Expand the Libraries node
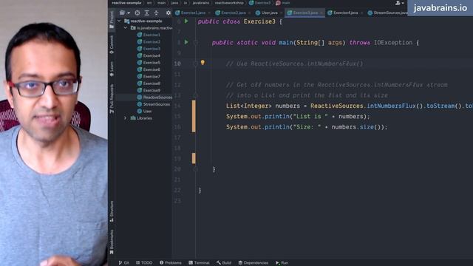473x266 pixels. tap(126, 118)
